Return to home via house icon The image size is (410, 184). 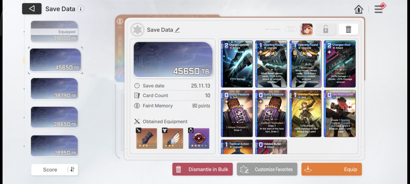[x=359, y=9]
